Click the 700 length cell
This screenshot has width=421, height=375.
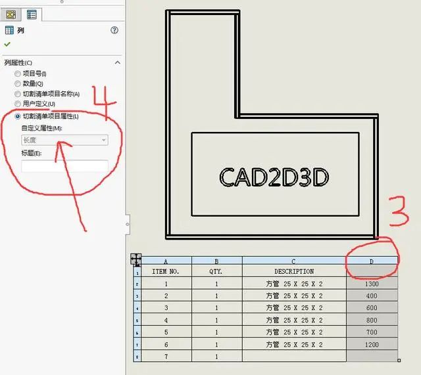pyautogui.click(x=372, y=332)
